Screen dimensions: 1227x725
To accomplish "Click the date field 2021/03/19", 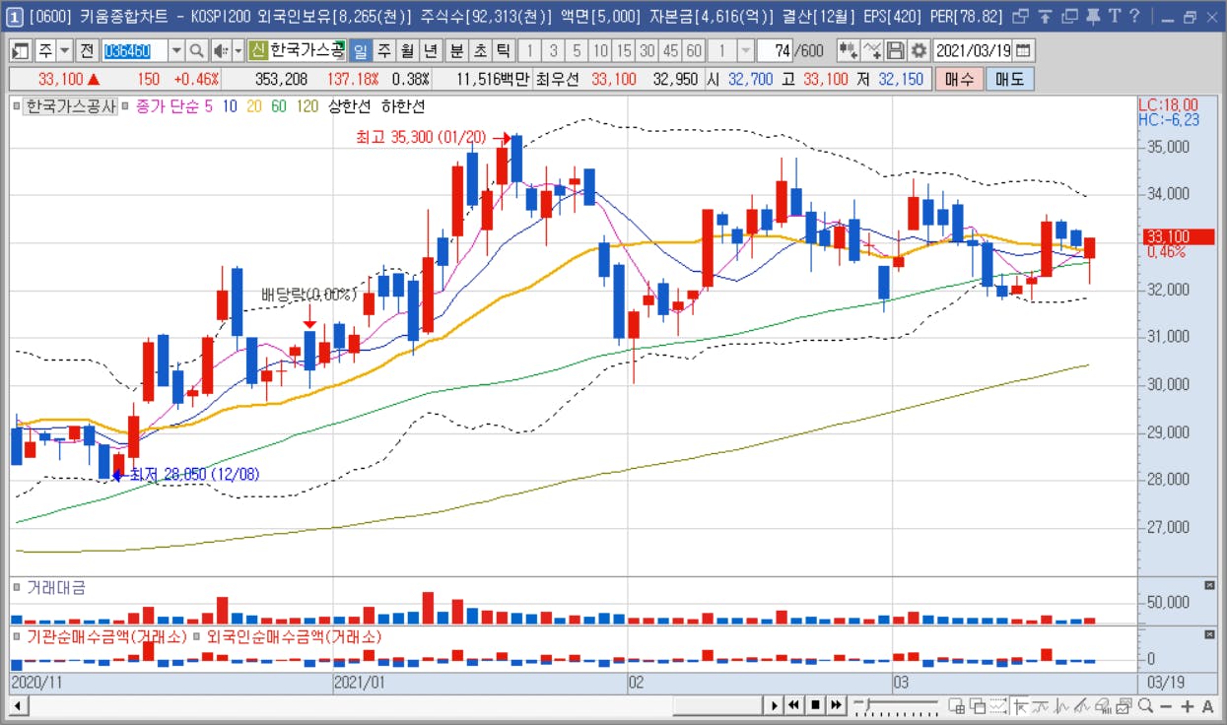I will click(973, 50).
